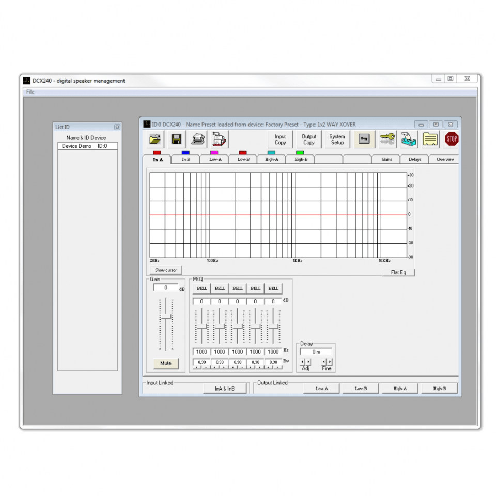Screen dimensions: 496x496
Task: Open the File menu
Action: (x=30, y=92)
